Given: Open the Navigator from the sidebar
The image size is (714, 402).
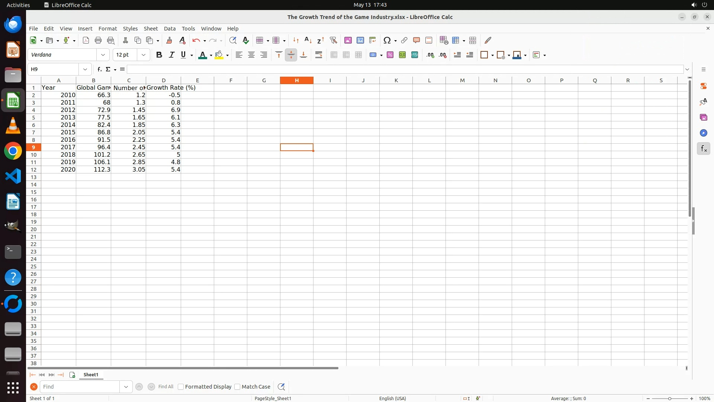Looking at the screenshot, I should pyautogui.click(x=703, y=133).
